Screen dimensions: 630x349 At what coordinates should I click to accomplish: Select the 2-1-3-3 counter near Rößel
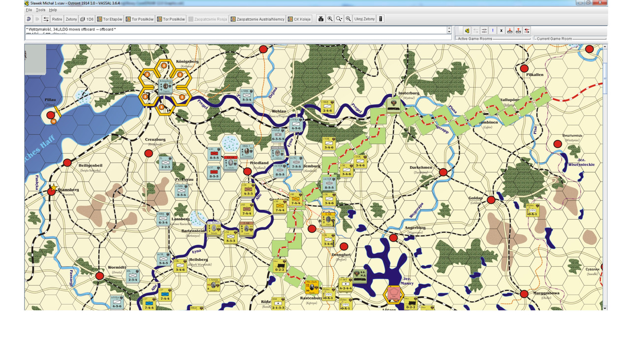click(x=279, y=304)
